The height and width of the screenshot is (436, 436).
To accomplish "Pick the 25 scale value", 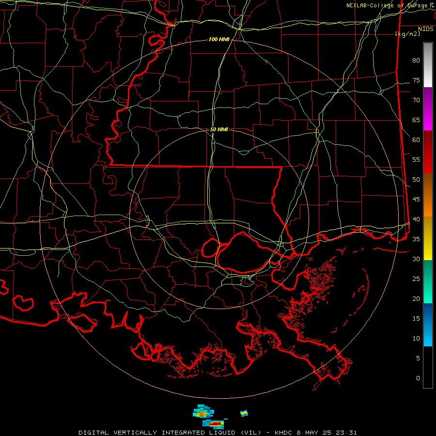I will [x=416, y=279].
